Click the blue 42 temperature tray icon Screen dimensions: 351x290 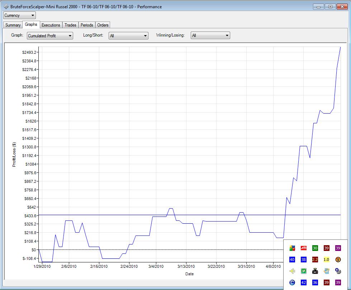click(x=304, y=282)
